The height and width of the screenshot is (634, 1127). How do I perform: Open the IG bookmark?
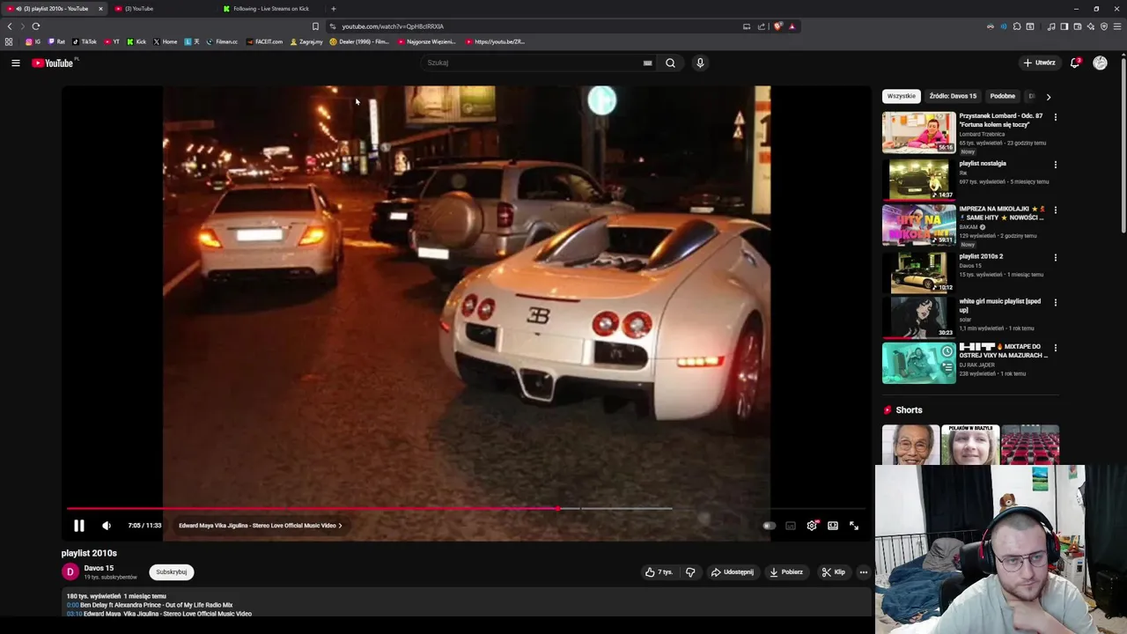[33, 41]
